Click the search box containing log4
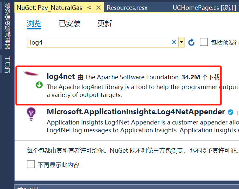This screenshot has width=239, height=189. 98,42
